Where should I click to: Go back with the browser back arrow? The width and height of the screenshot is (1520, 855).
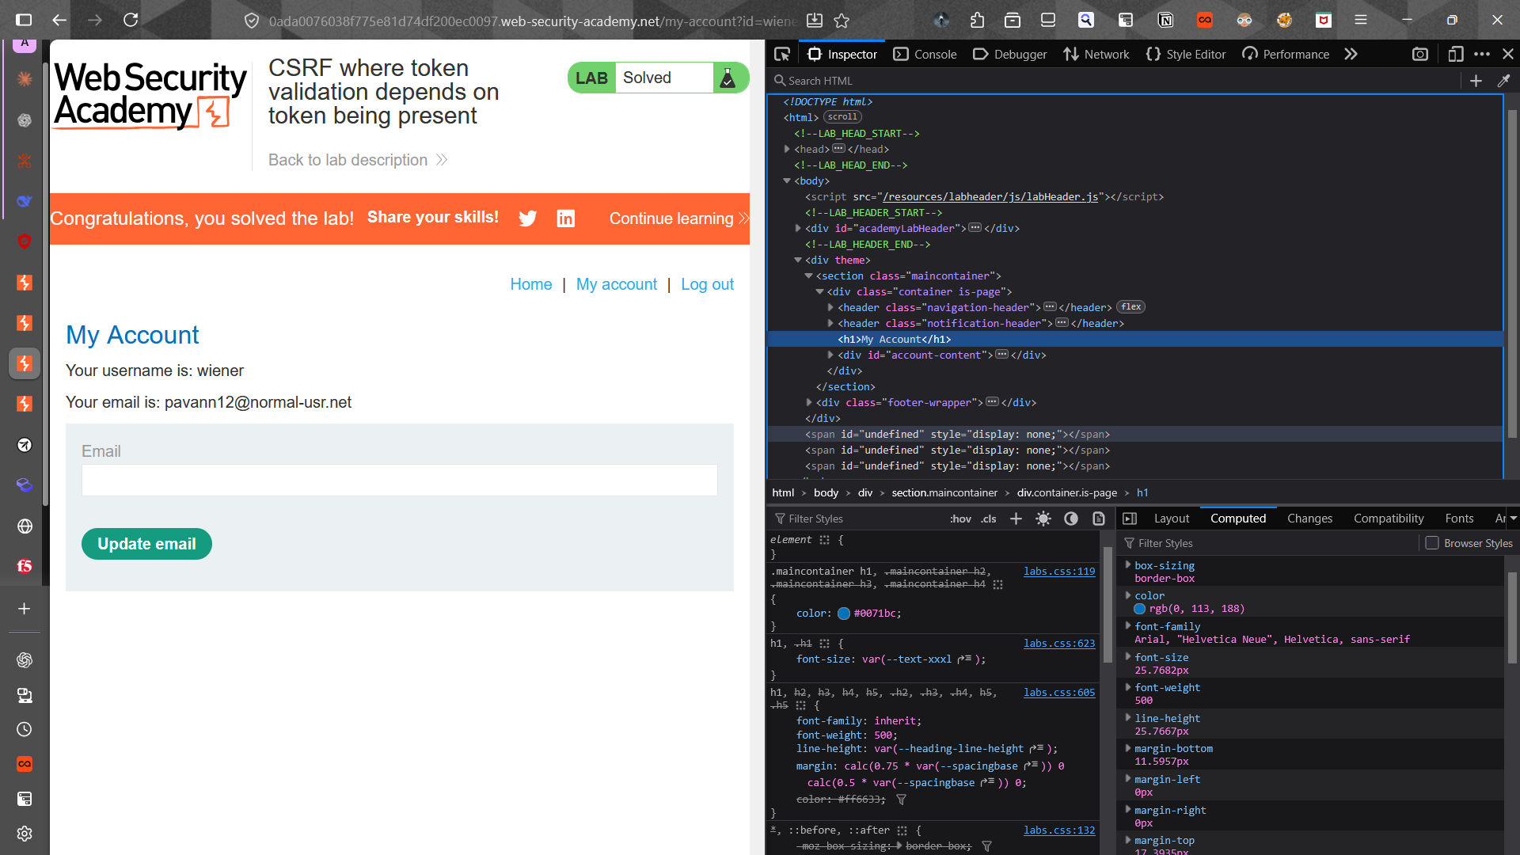click(59, 20)
